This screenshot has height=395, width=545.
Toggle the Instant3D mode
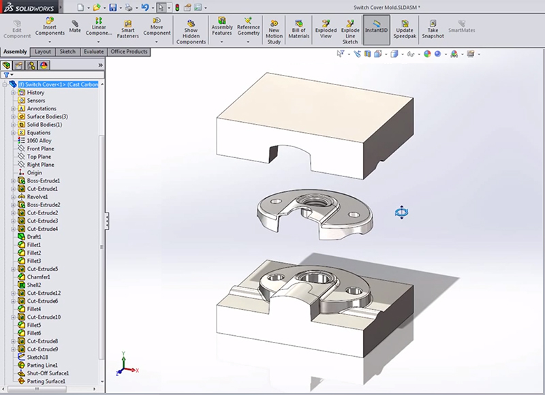pyautogui.click(x=377, y=29)
